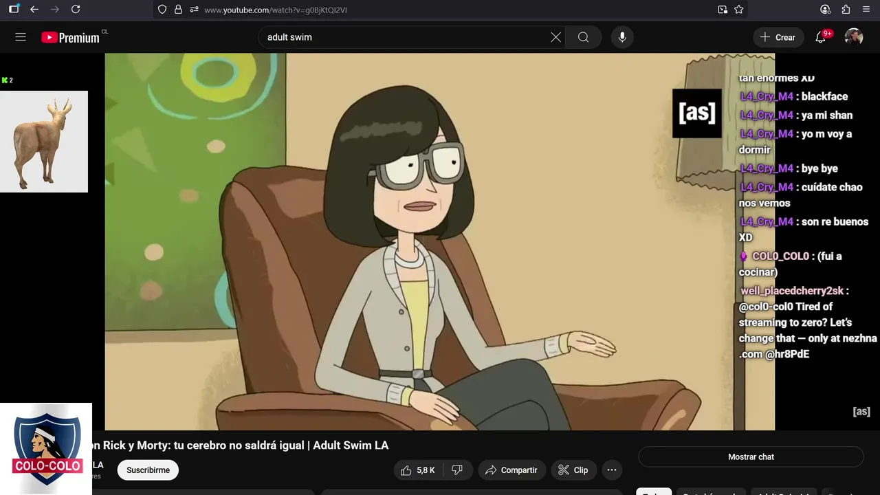Go back in the browser

pyautogui.click(x=34, y=10)
